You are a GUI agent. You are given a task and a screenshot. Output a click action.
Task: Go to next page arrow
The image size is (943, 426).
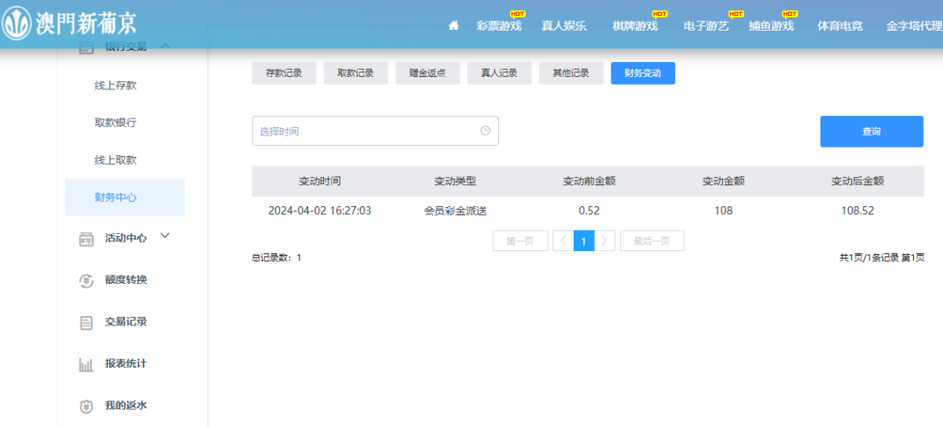pos(604,241)
